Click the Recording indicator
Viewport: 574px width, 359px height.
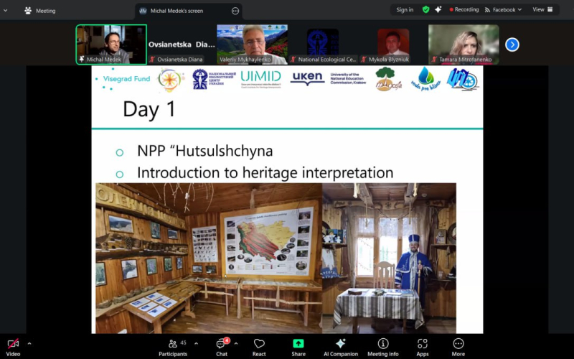(x=464, y=10)
